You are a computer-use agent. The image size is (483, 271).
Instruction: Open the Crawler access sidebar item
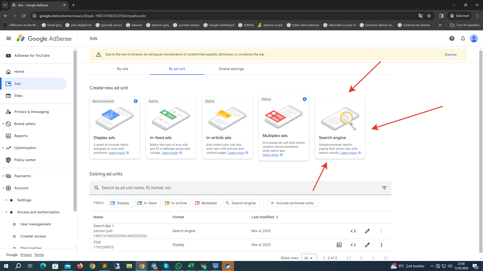(x=33, y=236)
